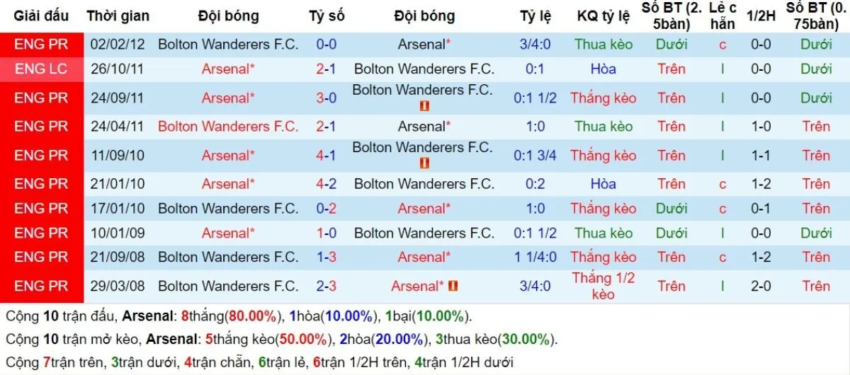Click the "Thời gian" column header
Viewport: 850px width, 375px height.
118,16
